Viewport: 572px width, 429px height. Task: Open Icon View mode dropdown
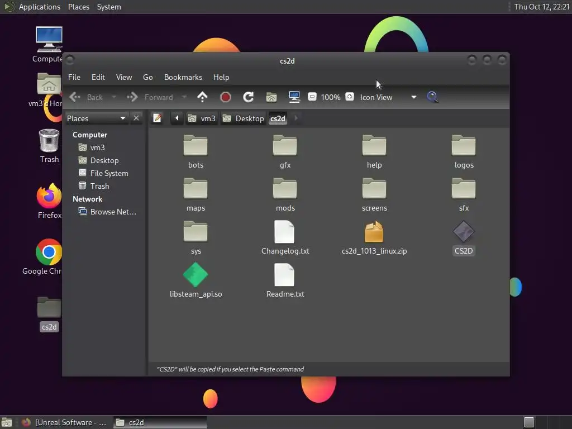[x=388, y=97]
